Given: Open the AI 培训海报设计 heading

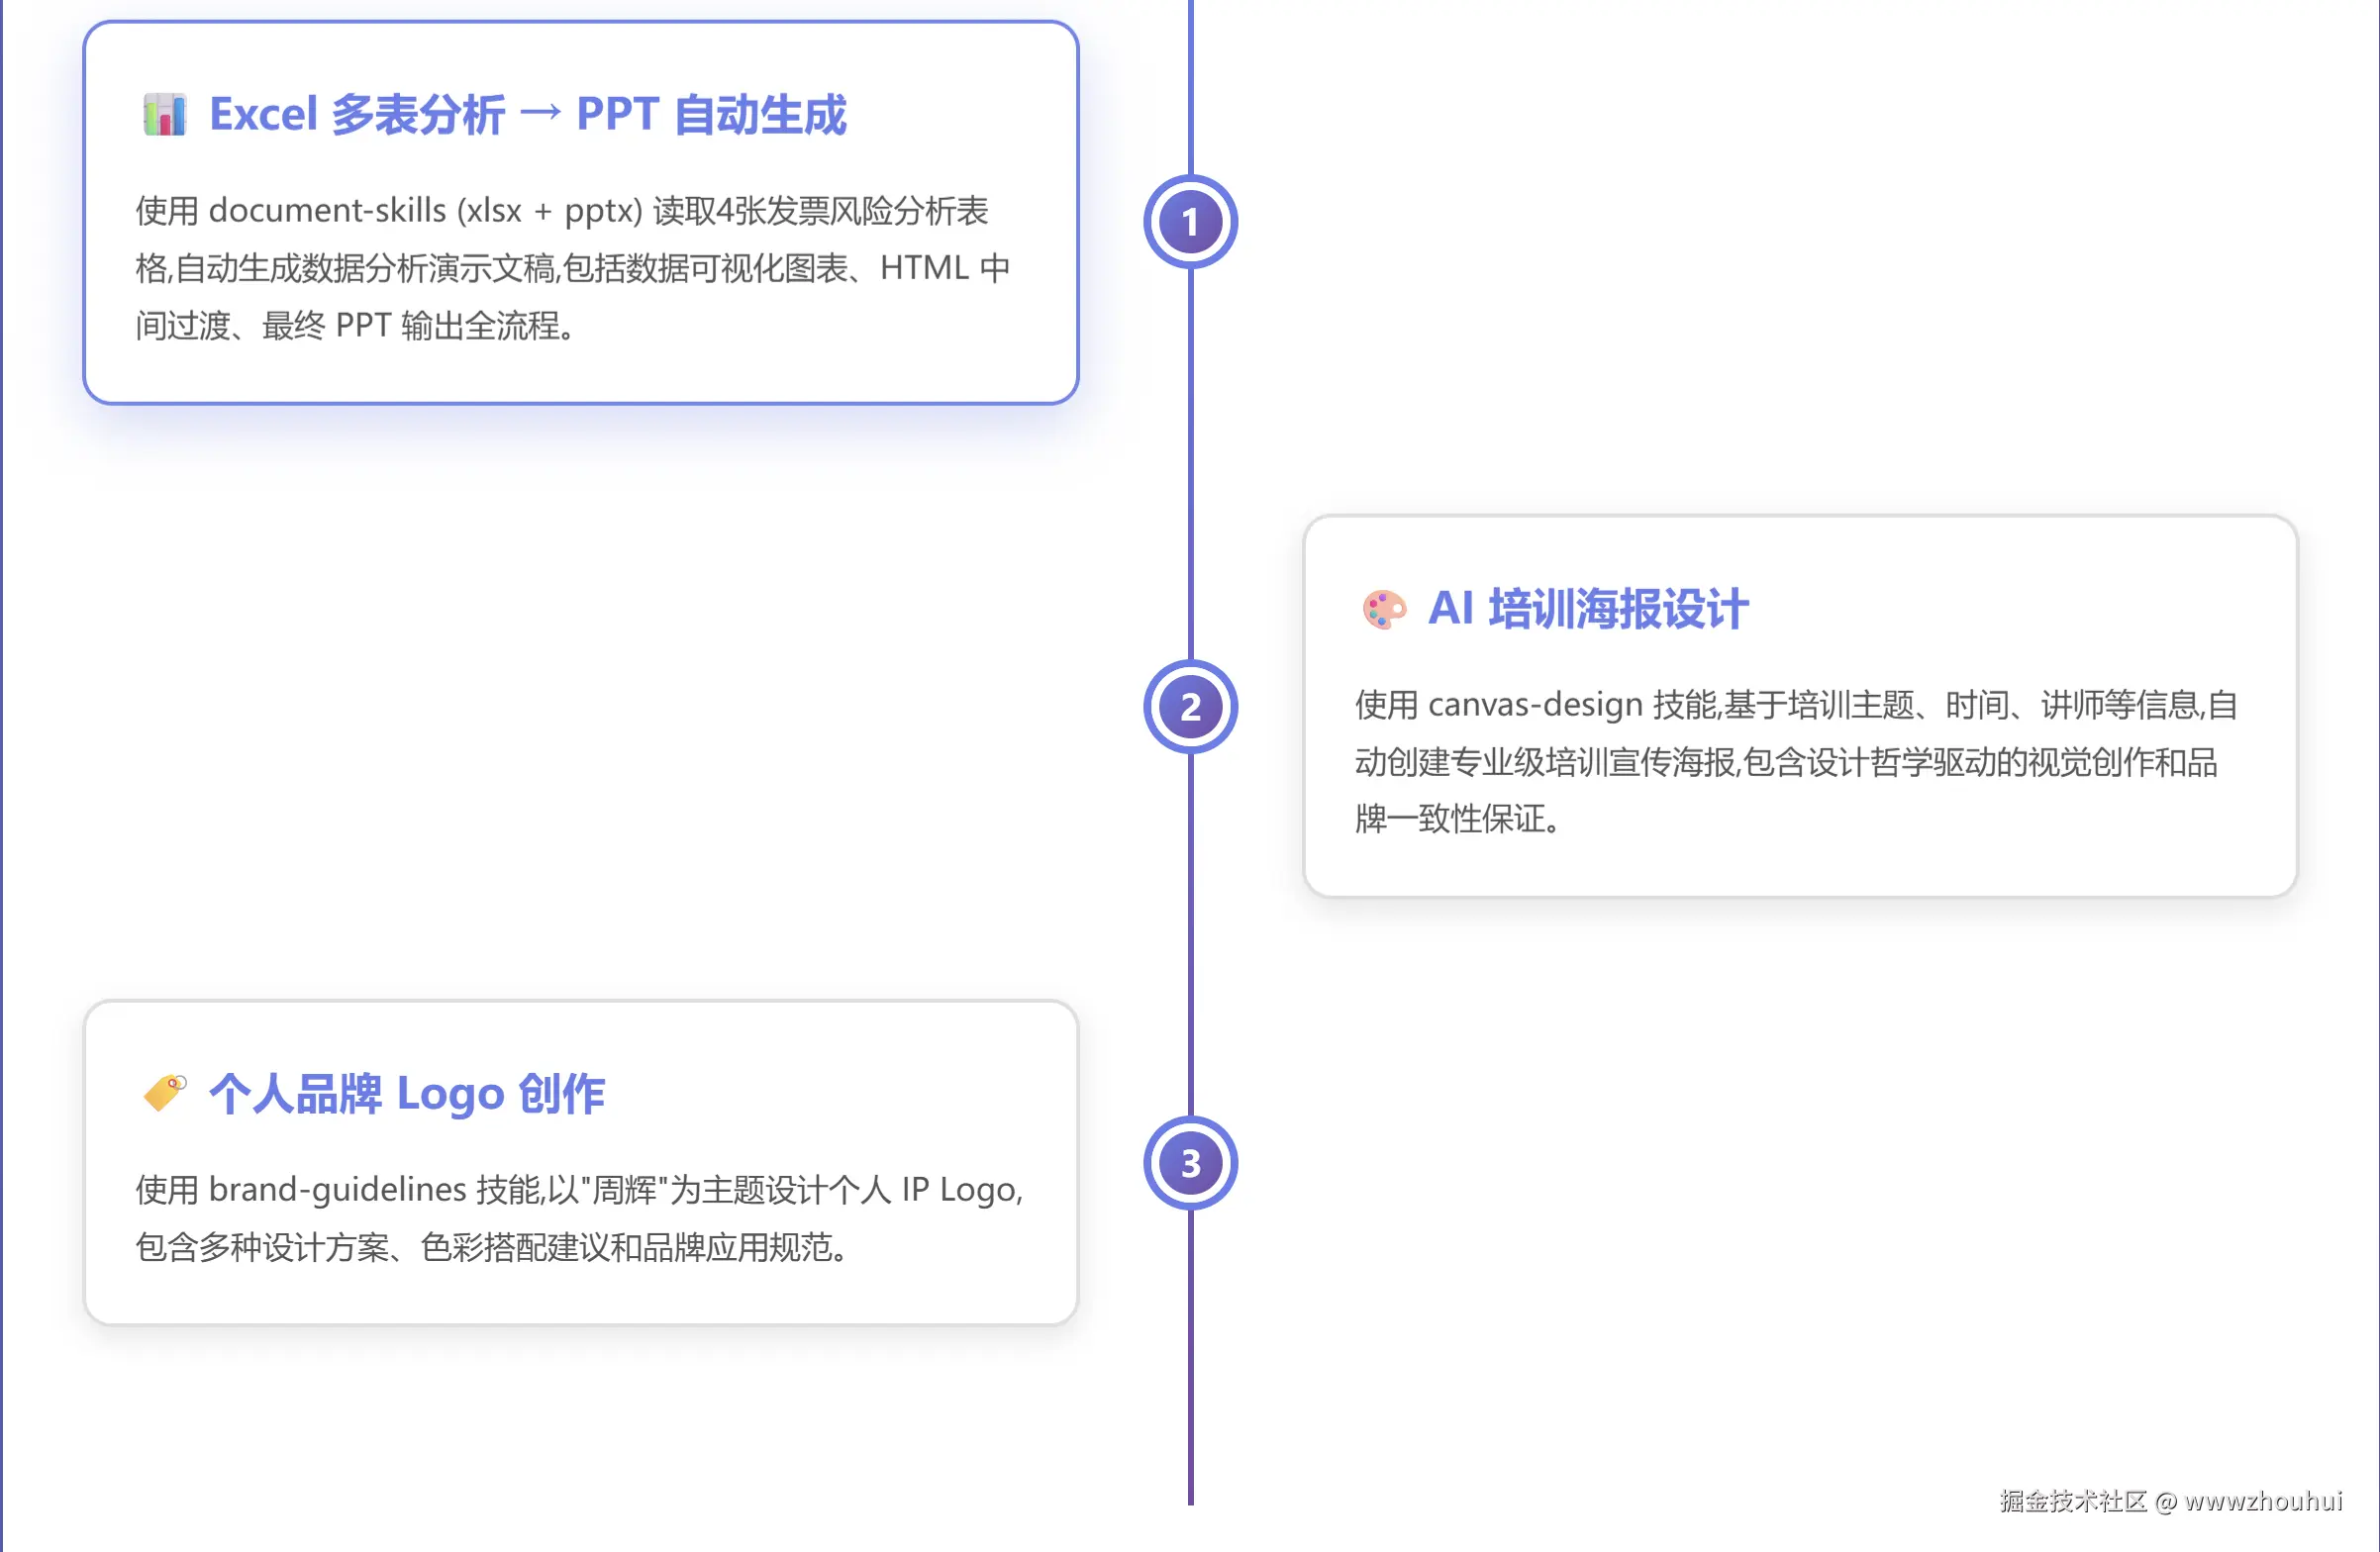Looking at the screenshot, I should tap(1588, 609).
